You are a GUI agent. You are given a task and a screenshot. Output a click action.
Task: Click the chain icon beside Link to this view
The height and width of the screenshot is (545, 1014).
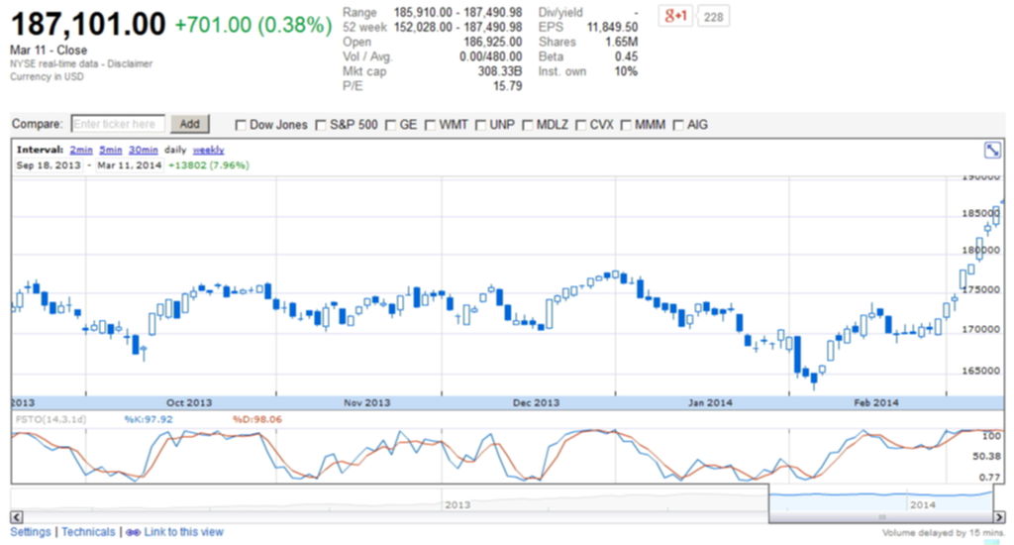pyautogui.click(x=133, y=532)
